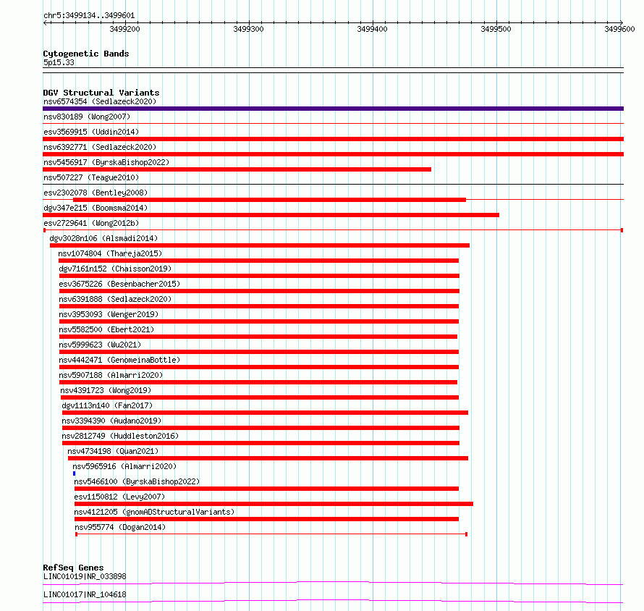
Task: Select the purple nsv6574354 variant bar
Action: (x=333, y=109)
